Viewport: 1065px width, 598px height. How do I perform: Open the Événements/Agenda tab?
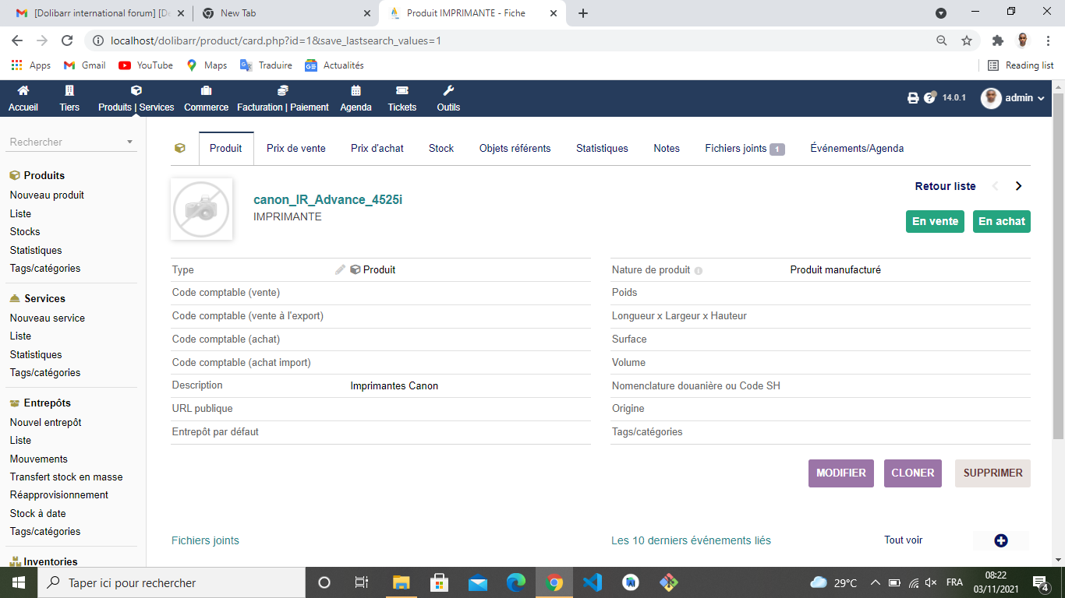(x=857, y=148)
